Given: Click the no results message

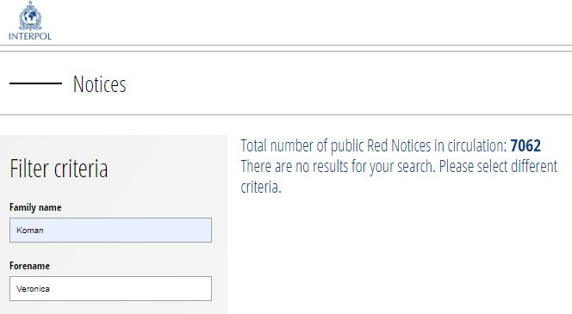Looking at the screenshot, I should (x=399, y=176).
